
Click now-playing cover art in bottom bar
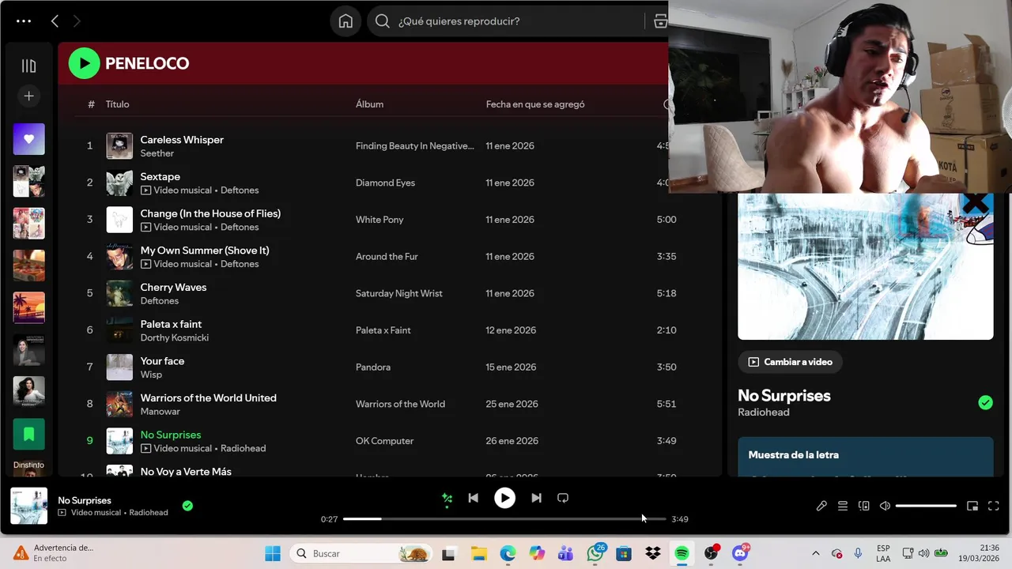[28, 506]
